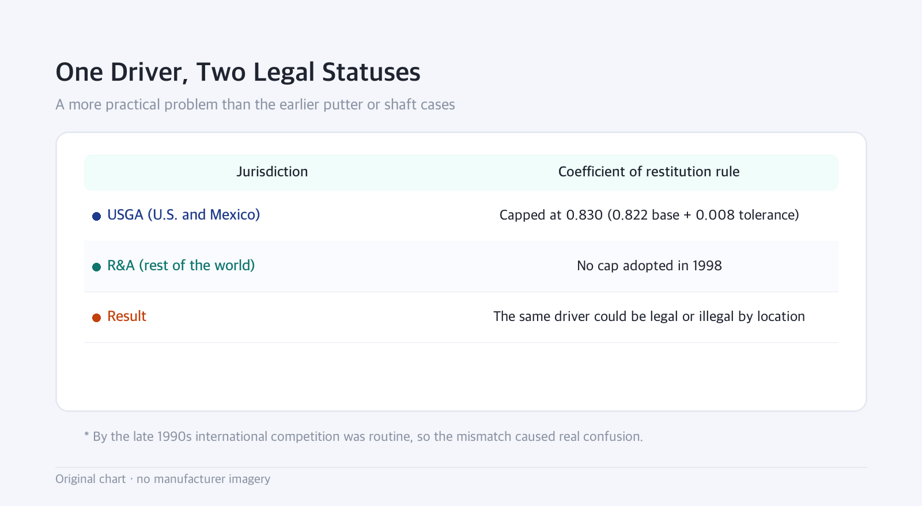Click 'No cap adopted in 1998' cell
922x506 pixels.
point(649,266)
